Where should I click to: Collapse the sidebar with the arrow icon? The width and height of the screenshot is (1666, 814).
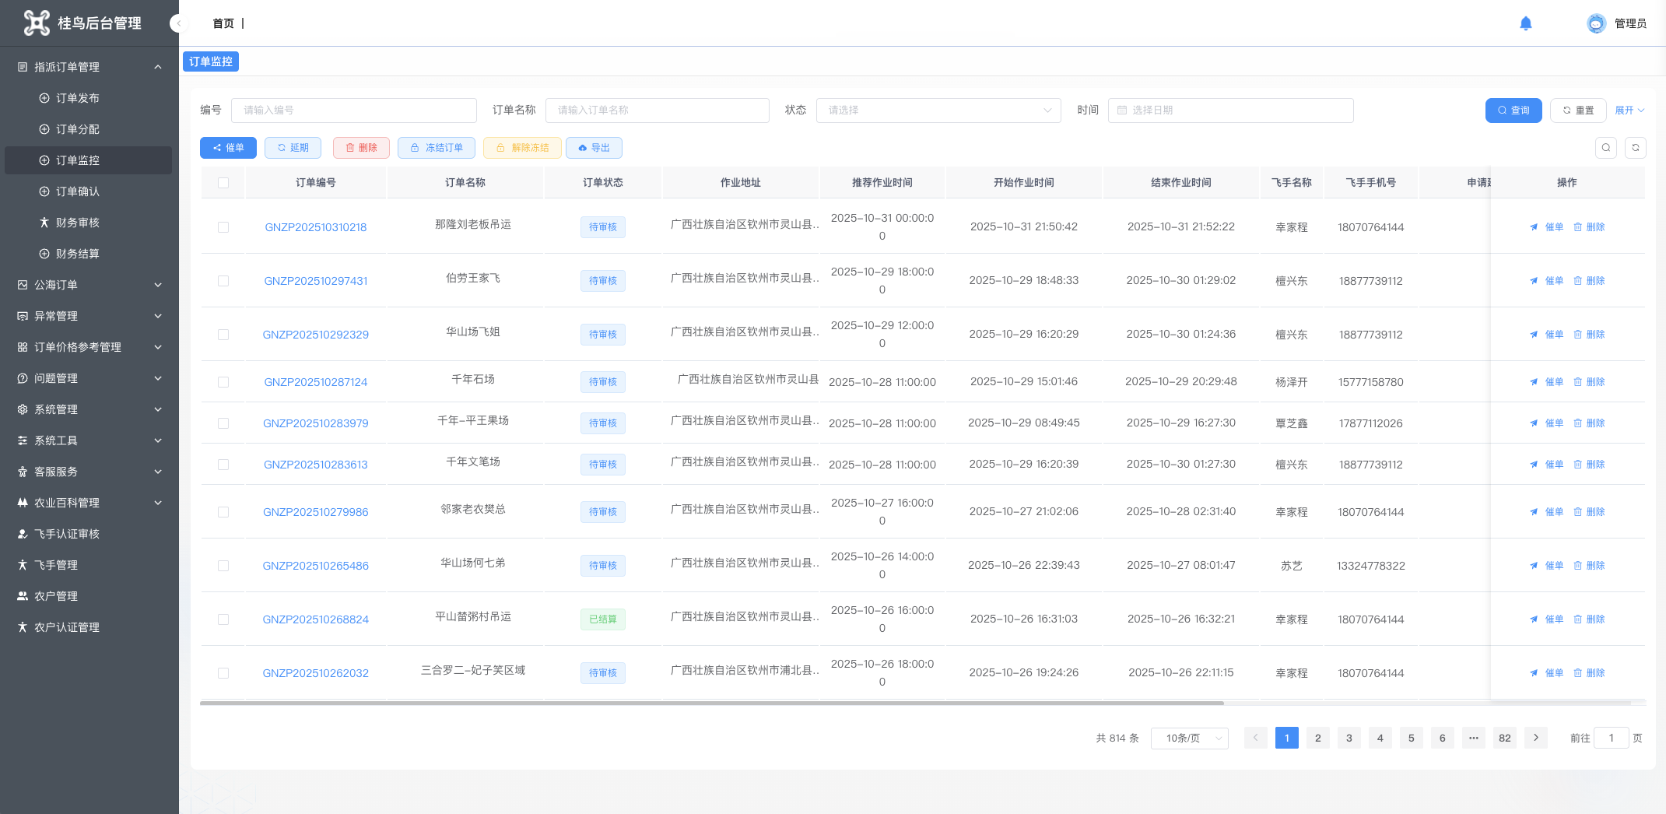[x=178, y=23]
